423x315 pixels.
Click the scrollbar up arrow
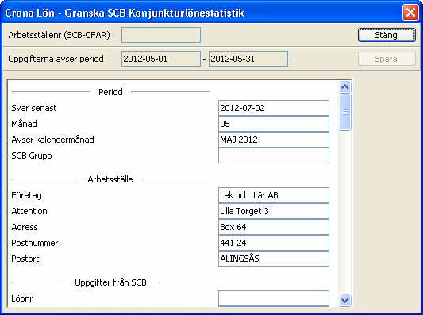(344, 86)
